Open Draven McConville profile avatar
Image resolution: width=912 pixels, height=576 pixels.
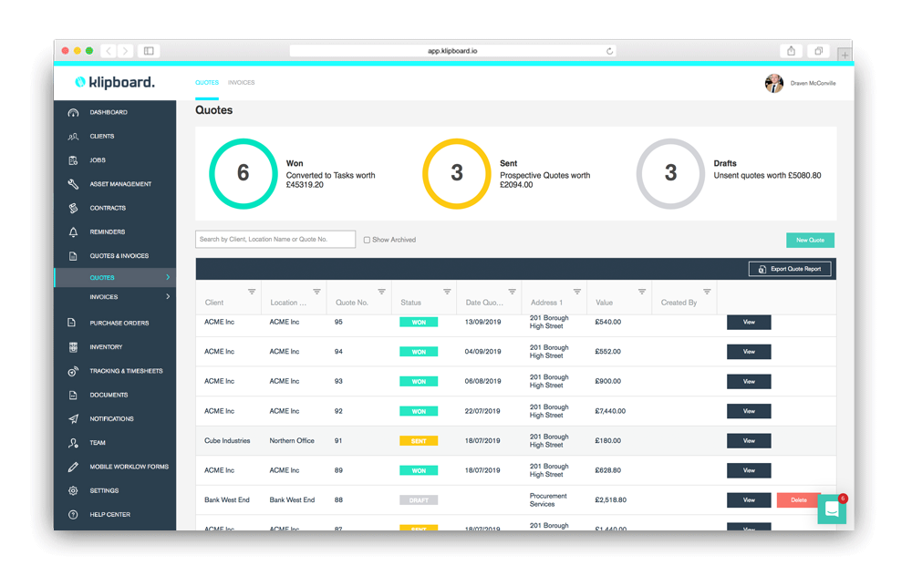(774, 83)
